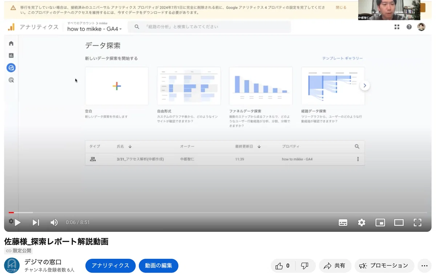436x278 pixels.
Task: Go to Analytics Home in sidebar
Action: (x=11, y=43)
